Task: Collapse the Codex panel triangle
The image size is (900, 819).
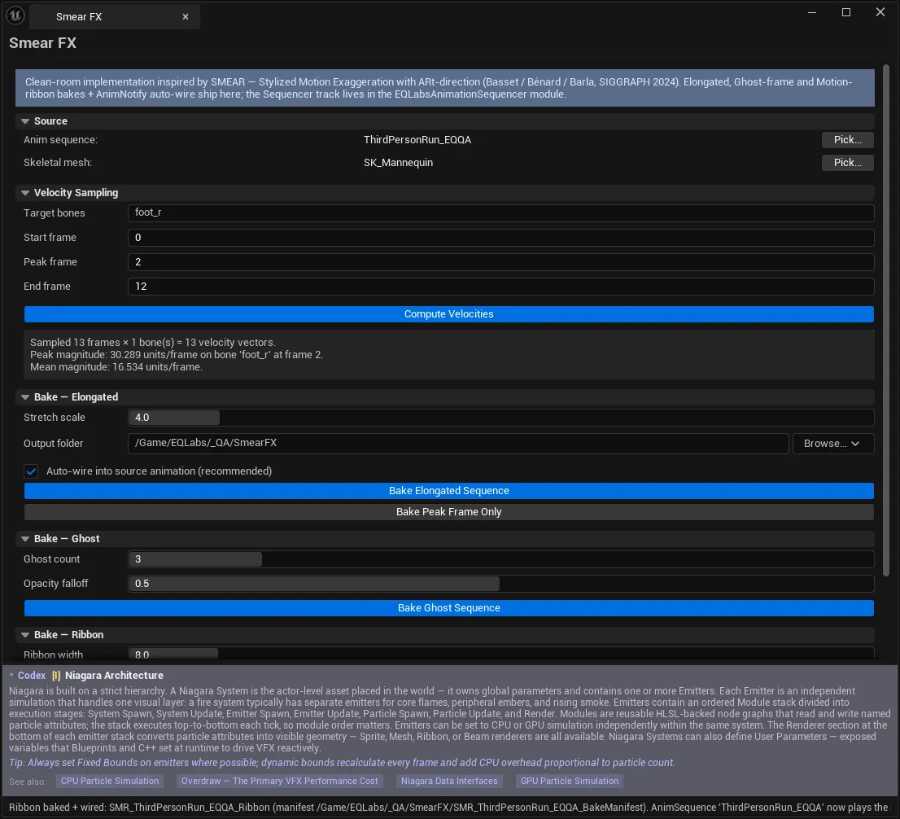Action: point(11,676)
